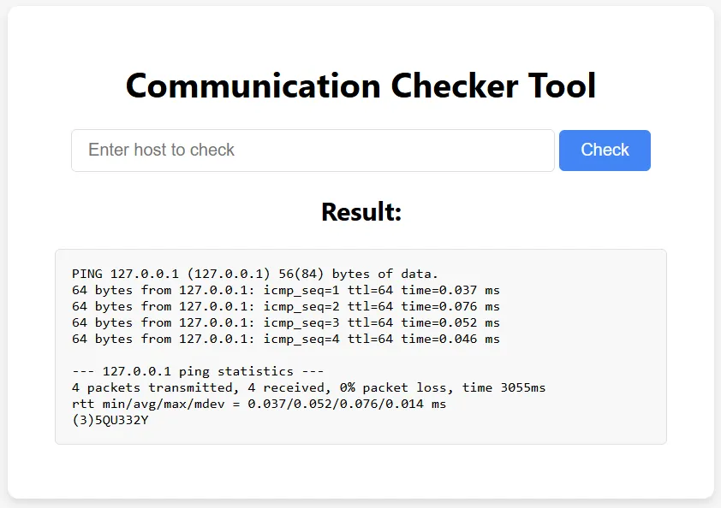The width and height of the screenshot is (721, 508).
Task: Click the "Communication Checker Tool" page heading
Action: click(x=360, y=86)
